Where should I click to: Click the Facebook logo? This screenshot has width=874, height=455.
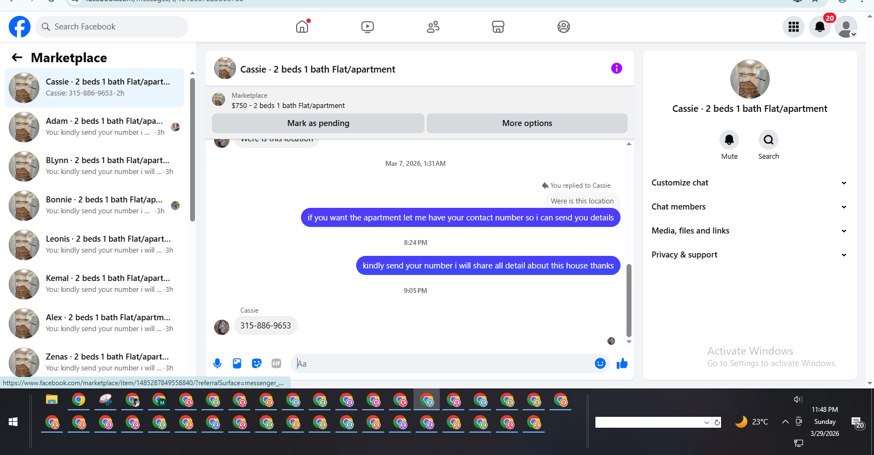click(20, 27)
